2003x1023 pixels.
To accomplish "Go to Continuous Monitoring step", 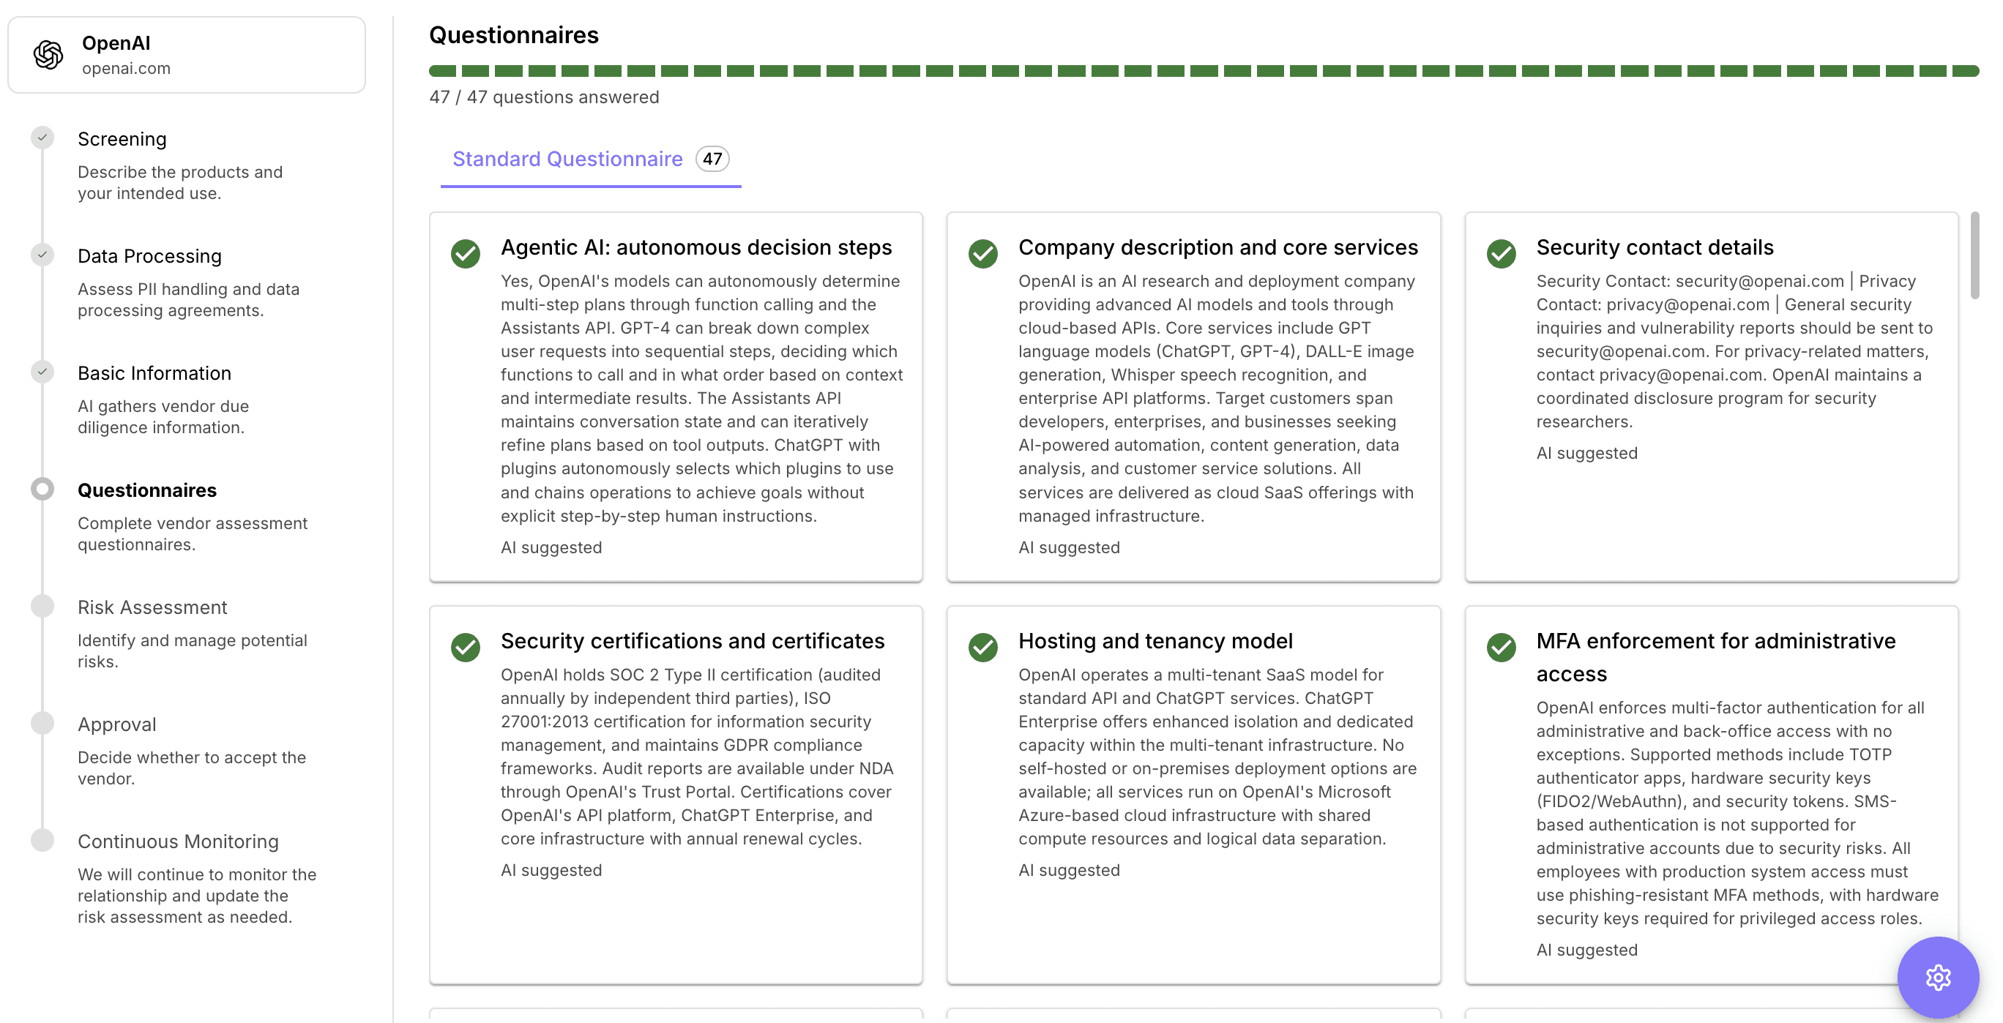I will pyautogui.click(x=178, y=841).
